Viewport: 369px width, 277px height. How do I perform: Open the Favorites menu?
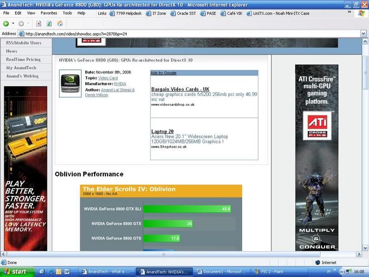[x=49, y=13]
